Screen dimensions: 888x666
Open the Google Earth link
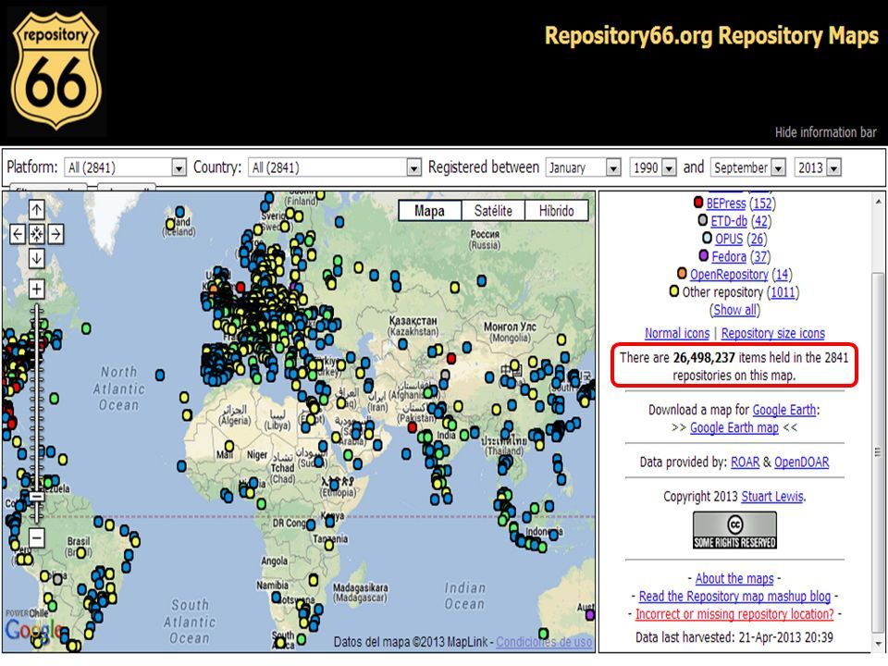[783, 410]
